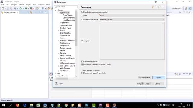193x108 pixels.
Task: Select Web Browser in the preferences tree
Action: coord(65,68)
